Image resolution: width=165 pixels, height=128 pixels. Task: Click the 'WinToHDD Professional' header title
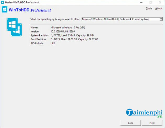click(30, 10)
